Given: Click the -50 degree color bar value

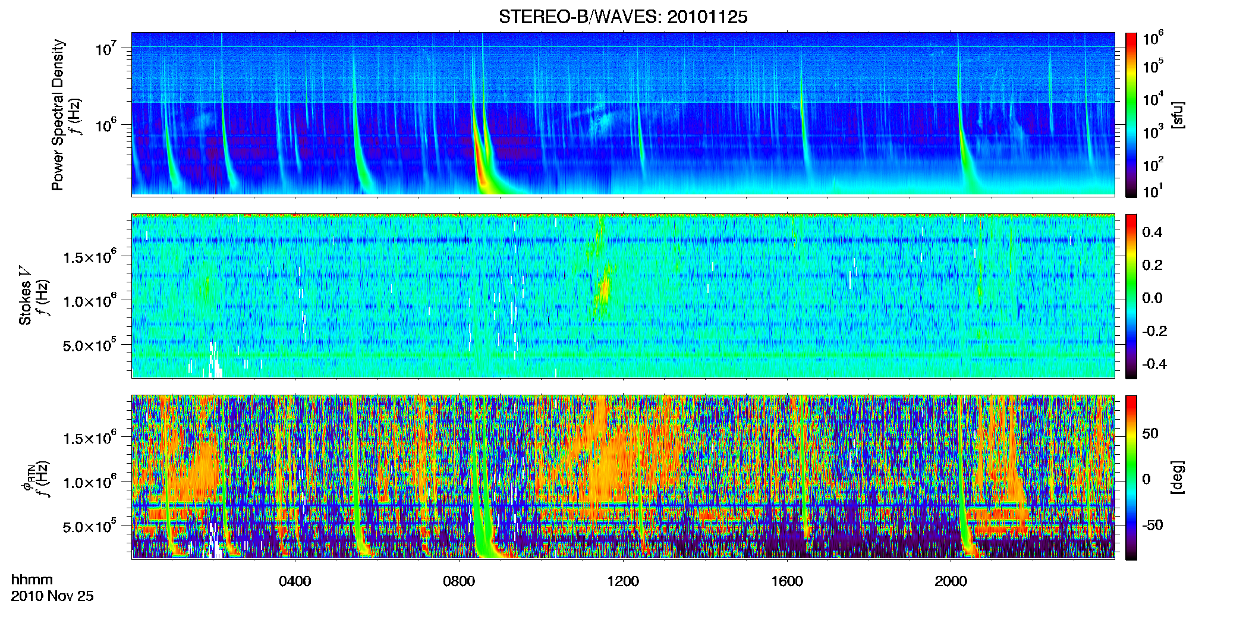Looking at the screenshot, I should [1152, 525].
